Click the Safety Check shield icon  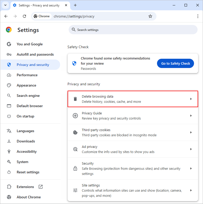click(x=74, y=63)
